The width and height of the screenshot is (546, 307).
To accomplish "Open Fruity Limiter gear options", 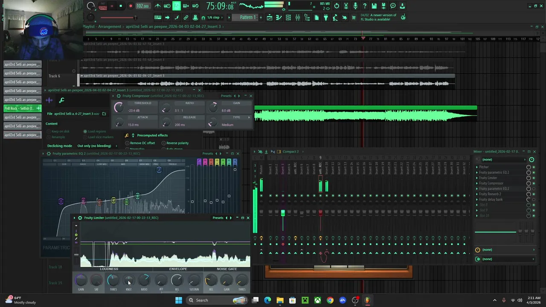I will tap(80, 218).
